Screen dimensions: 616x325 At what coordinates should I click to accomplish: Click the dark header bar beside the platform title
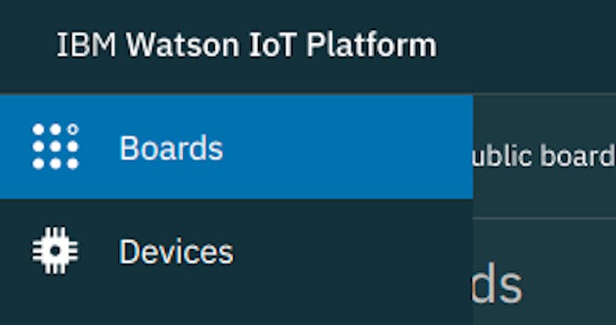(526, 45)
